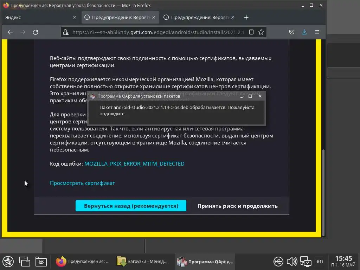
Task: Open the volume speaker tray icon
Action: pyautogui.click(x=292, y=262)
